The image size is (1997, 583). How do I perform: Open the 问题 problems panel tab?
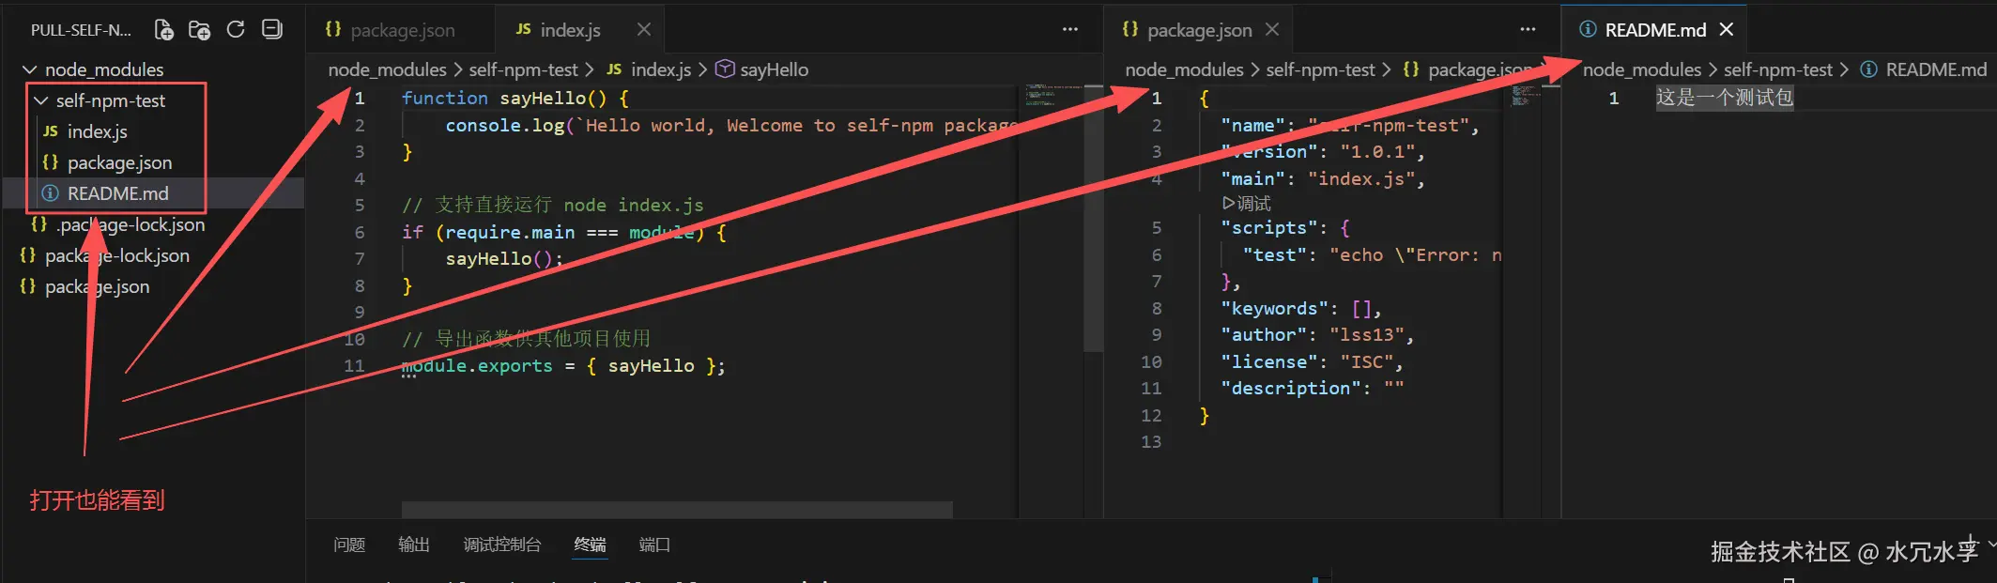tap(349, 545)
